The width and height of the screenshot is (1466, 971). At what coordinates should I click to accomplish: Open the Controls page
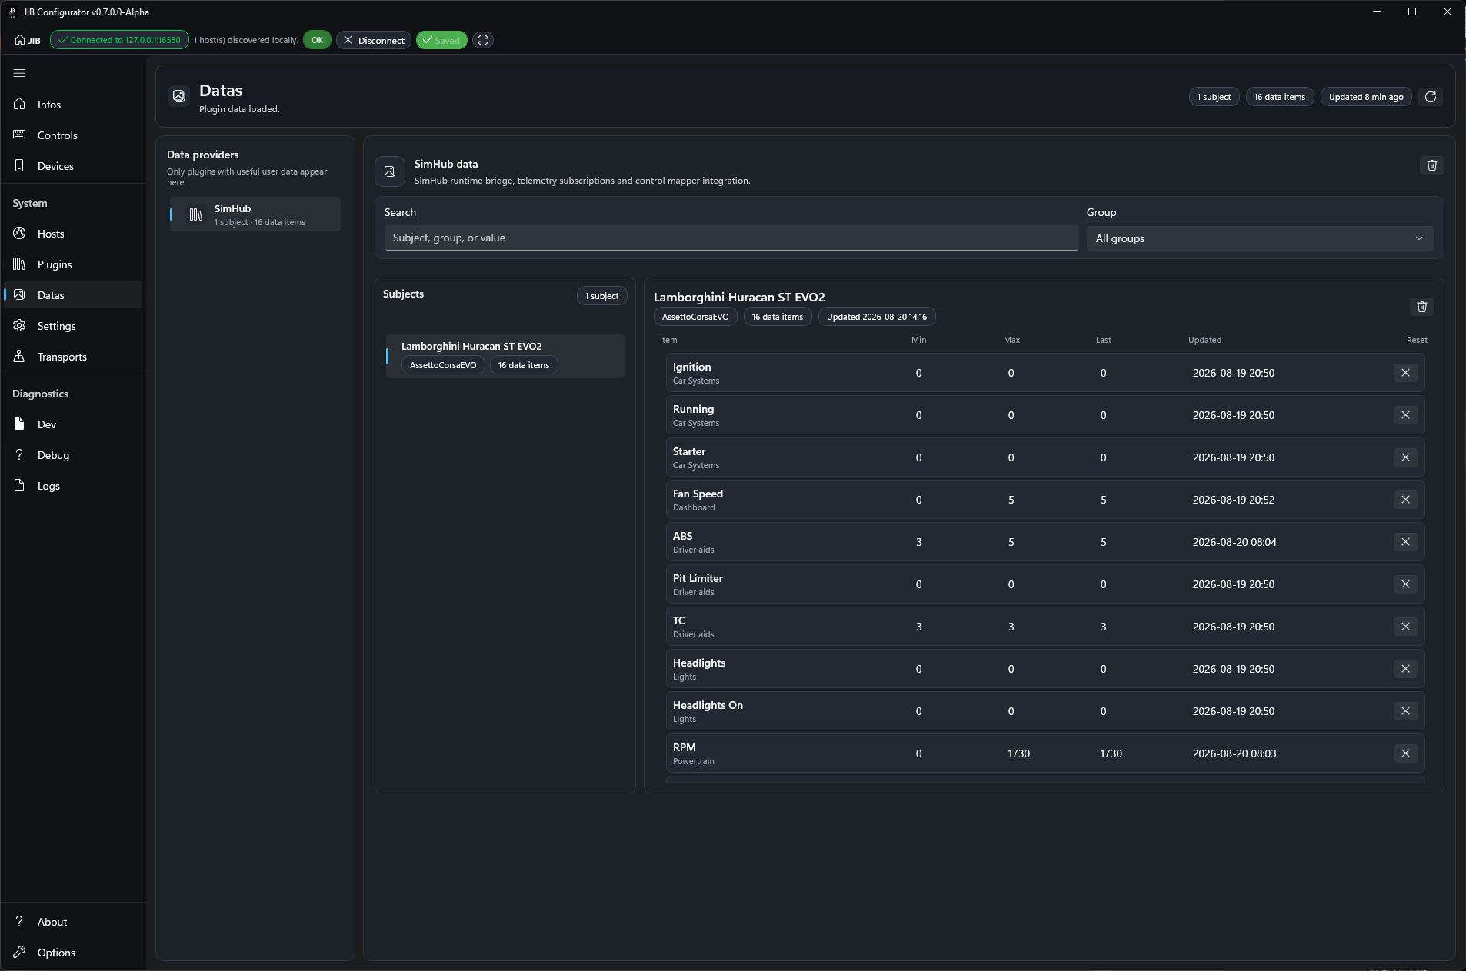73,135
